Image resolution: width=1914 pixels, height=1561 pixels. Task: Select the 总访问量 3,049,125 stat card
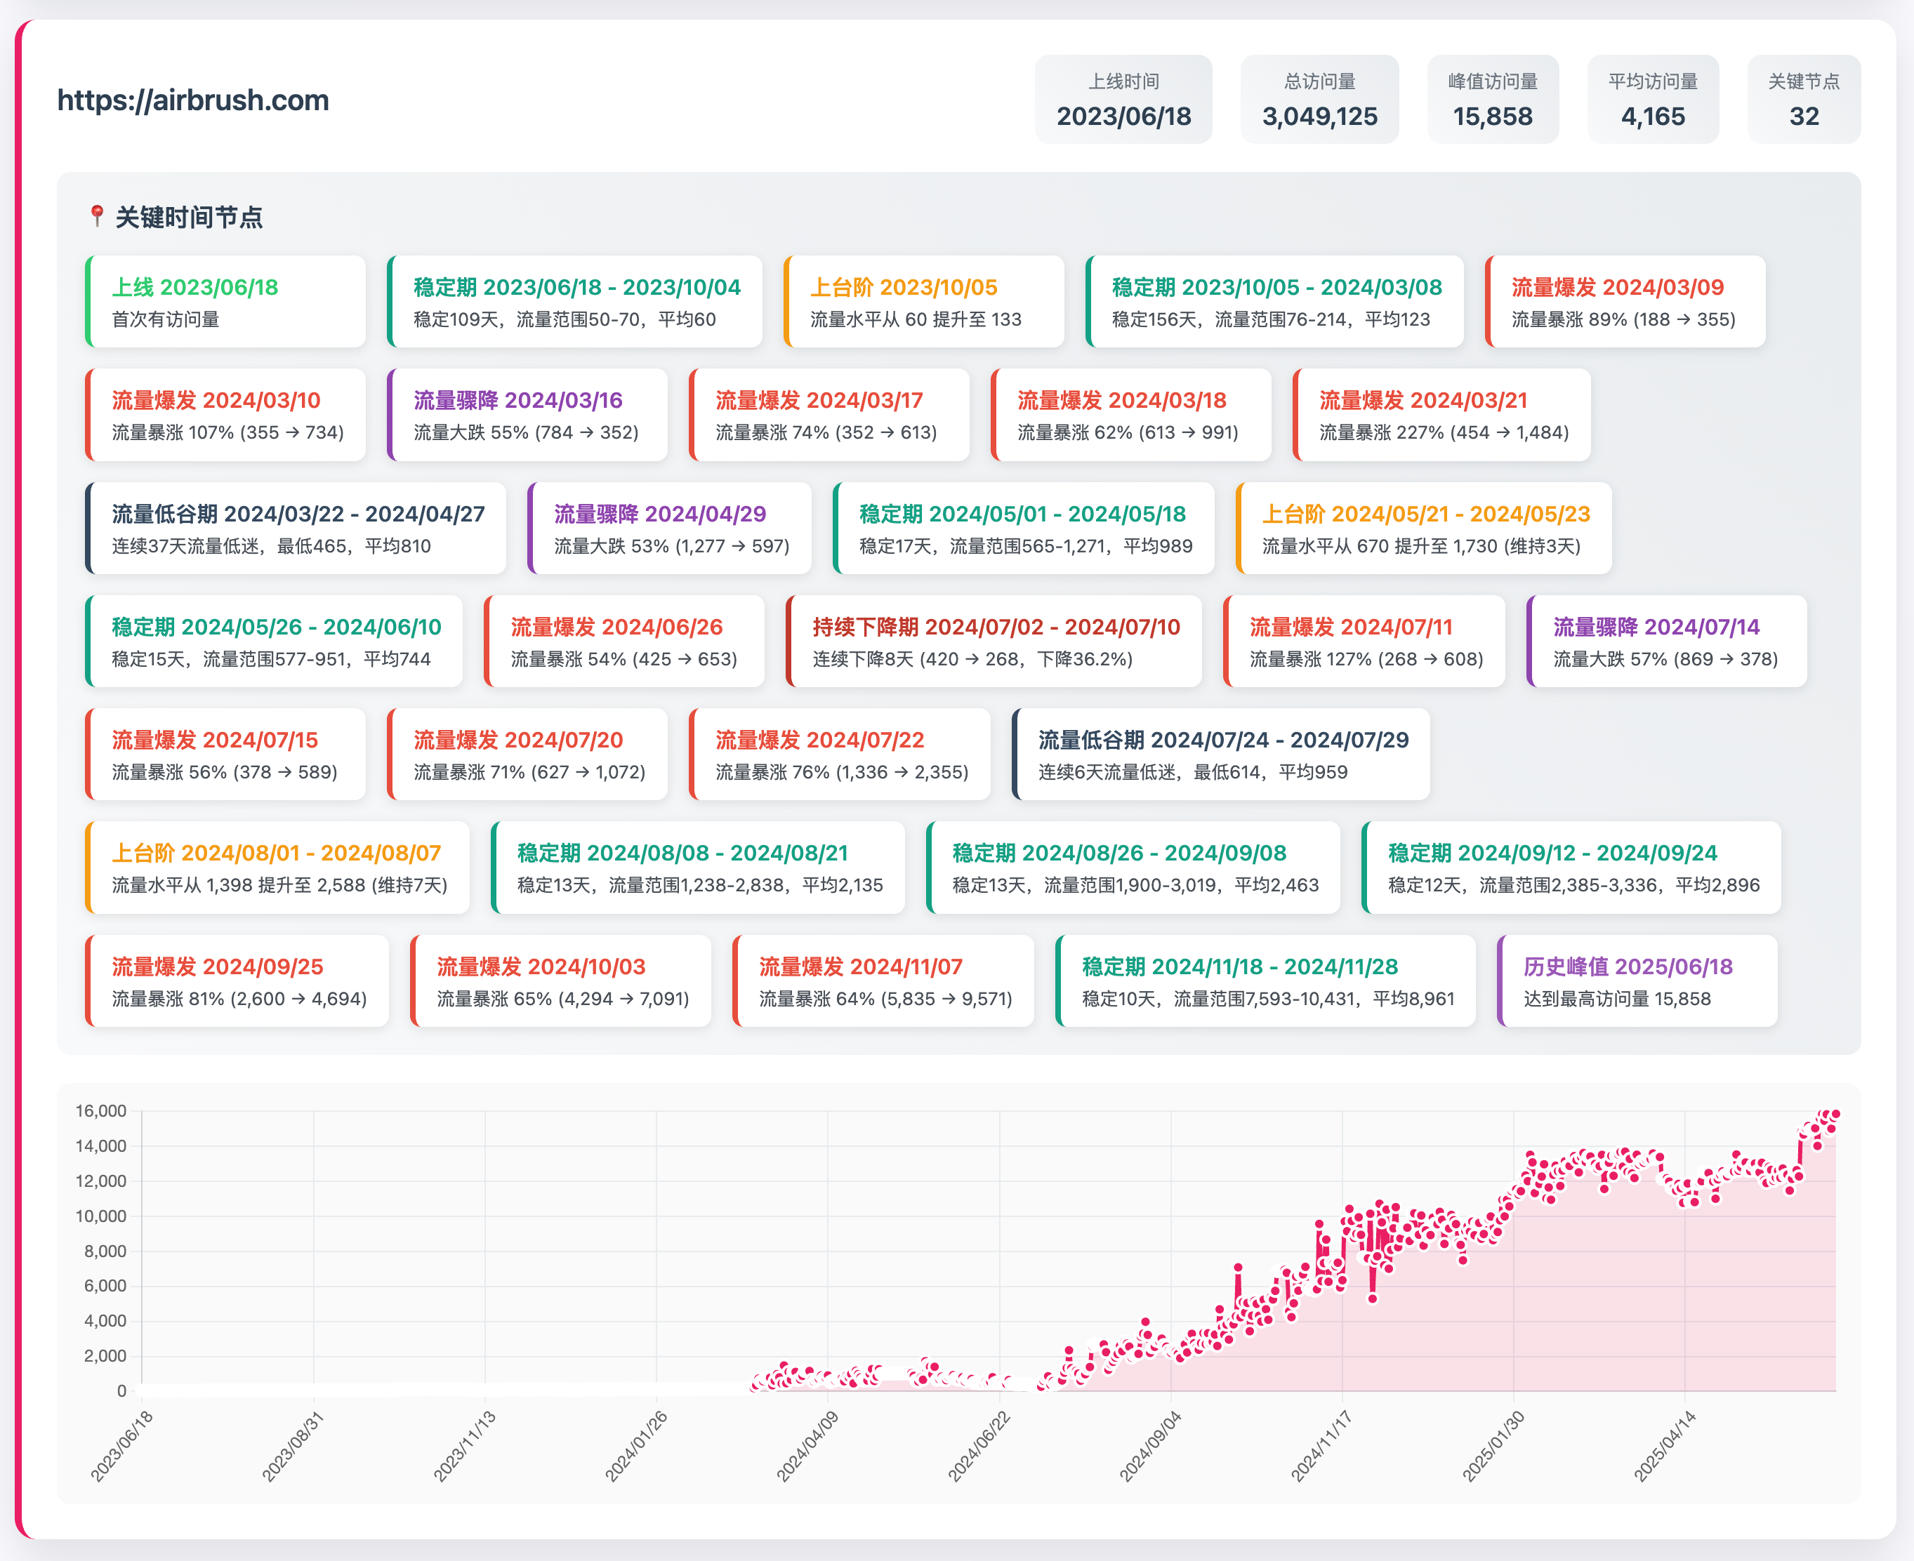pyautogui.click(x=1319, y=99)
